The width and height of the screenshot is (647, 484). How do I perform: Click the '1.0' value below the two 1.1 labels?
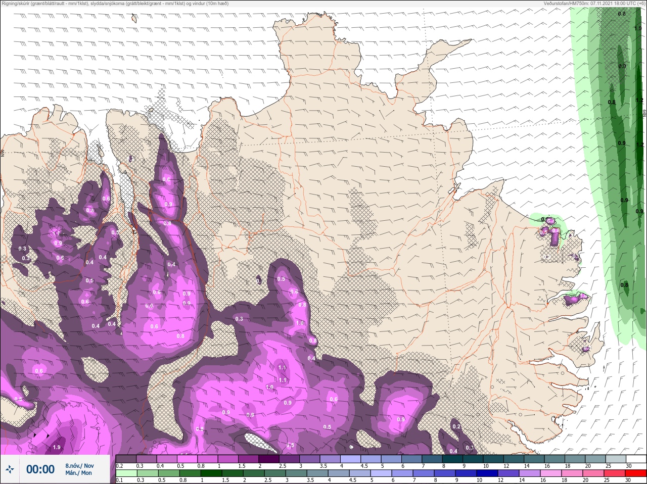(269, 387)
